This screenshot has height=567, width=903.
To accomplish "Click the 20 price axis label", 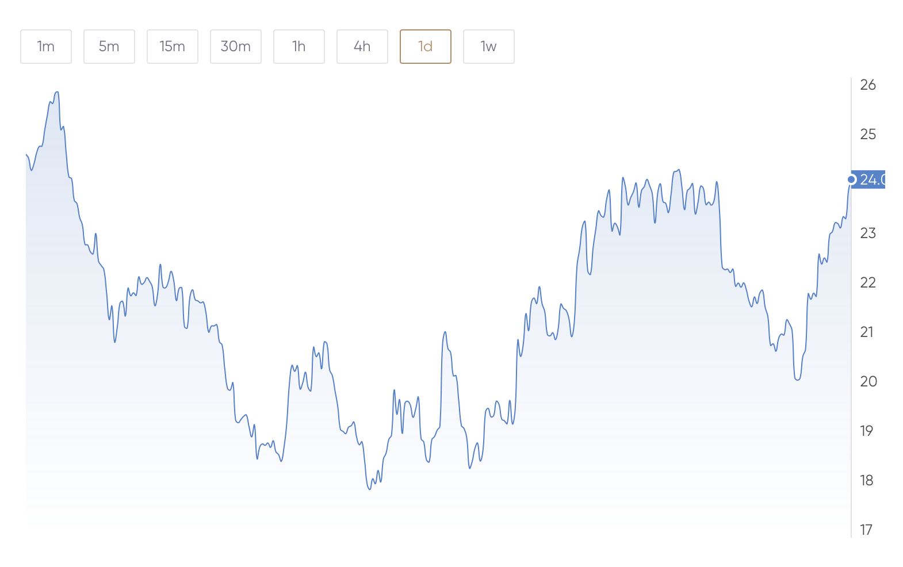I will (868, 382).
